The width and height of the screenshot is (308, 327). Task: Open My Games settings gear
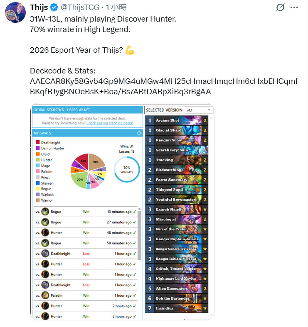pos(139,133)
